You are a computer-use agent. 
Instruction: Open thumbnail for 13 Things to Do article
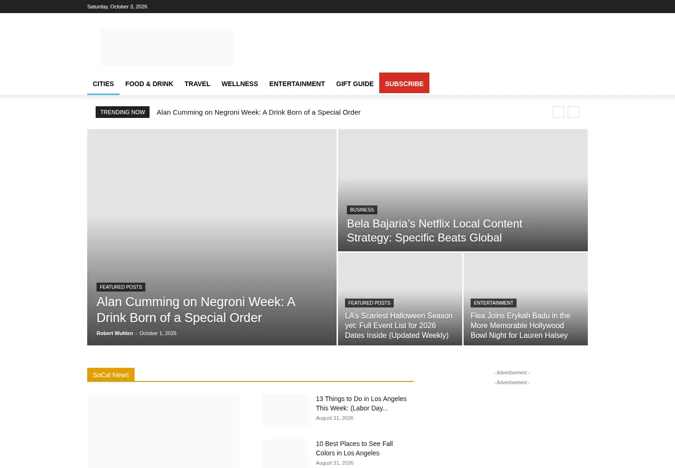click(285, 410)
